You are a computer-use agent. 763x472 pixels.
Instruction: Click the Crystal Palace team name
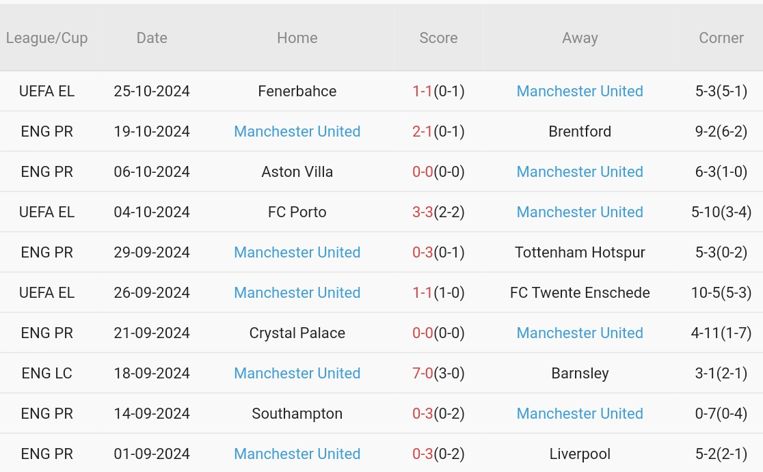tap(297, 333)
